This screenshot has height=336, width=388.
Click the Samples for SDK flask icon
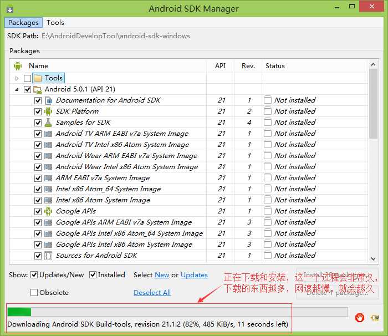tap(49, 123)
